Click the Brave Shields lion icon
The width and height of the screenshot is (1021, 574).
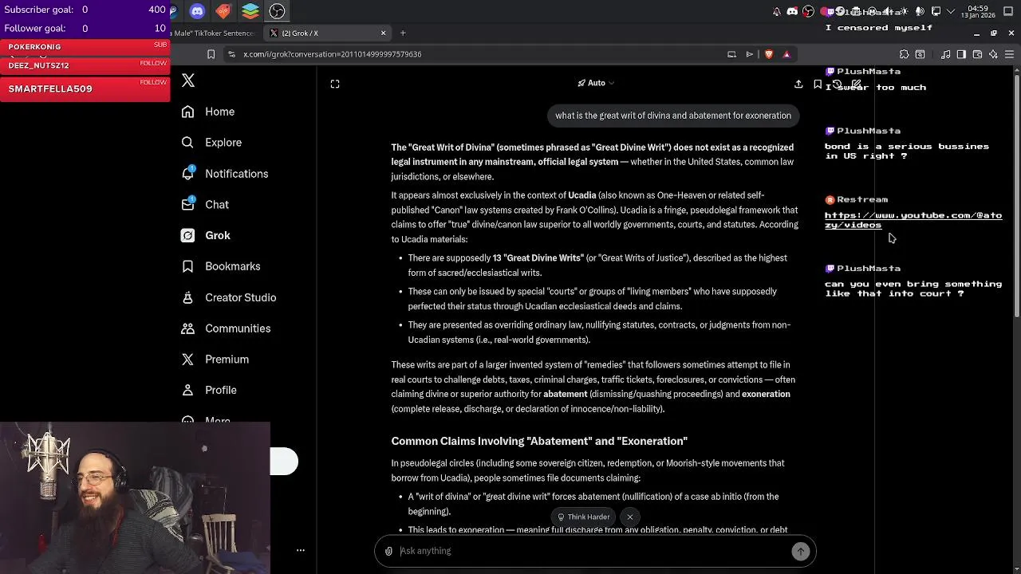pos(769,54)
